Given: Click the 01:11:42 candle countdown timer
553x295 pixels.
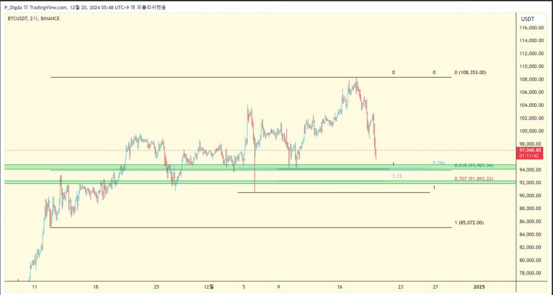Looking at the screenshot, I should coord(531,156).
